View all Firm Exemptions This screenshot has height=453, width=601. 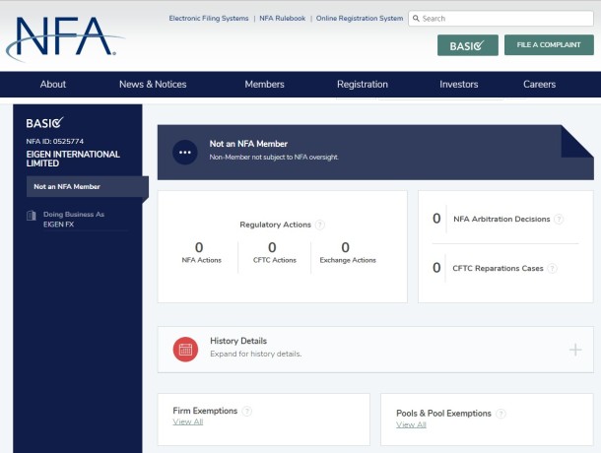point(187,422)
